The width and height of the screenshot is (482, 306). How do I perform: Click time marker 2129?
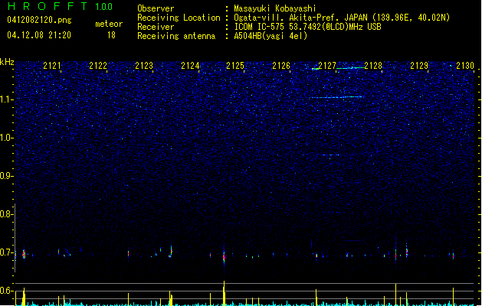coord(419,66)
